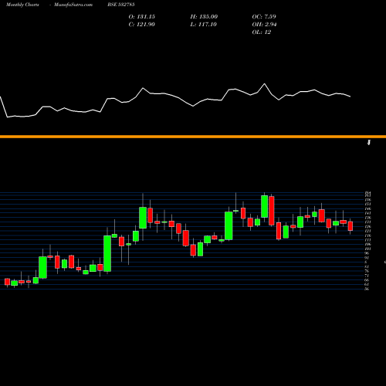Select the 'BSE 532785' stock code
The width and height of the screenshot is (386, 386).
point(121,5)
